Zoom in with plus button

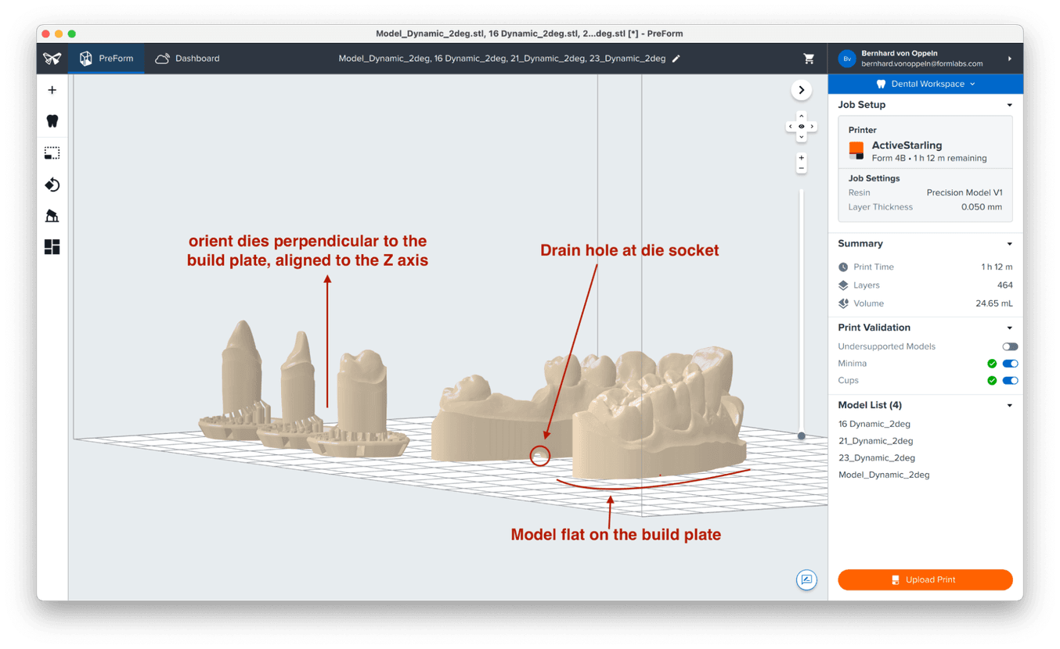tap(801, 158)
